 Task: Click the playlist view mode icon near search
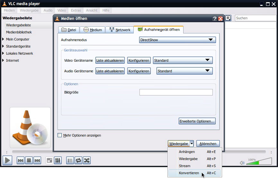pyautogui.click(x=228, y=18)
